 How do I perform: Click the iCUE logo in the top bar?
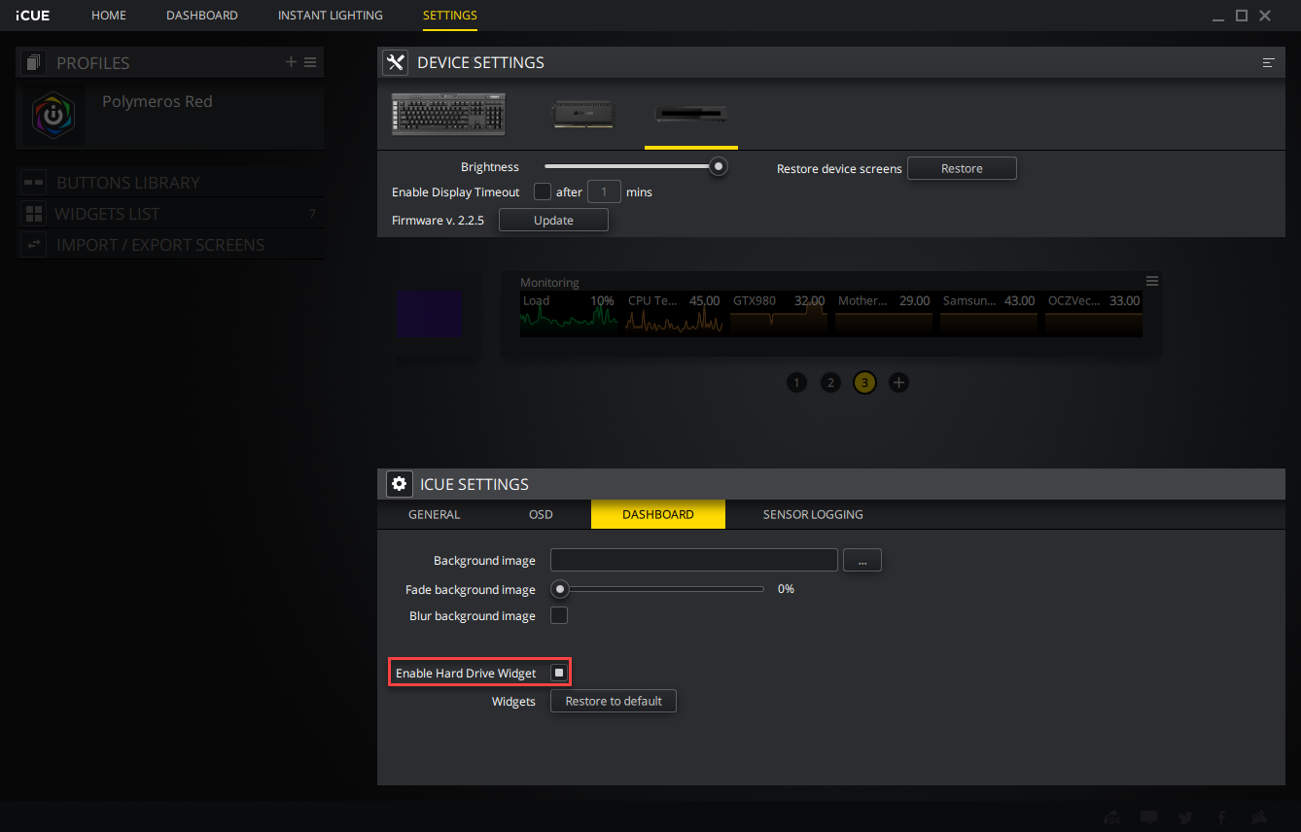(x=33, y=16)
